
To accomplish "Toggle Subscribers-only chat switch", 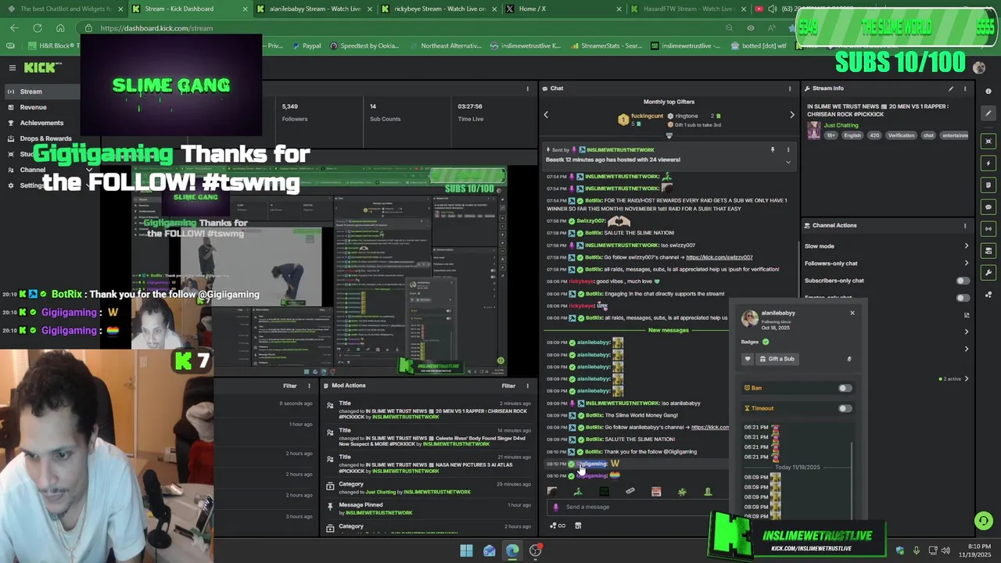I will 963,281.
